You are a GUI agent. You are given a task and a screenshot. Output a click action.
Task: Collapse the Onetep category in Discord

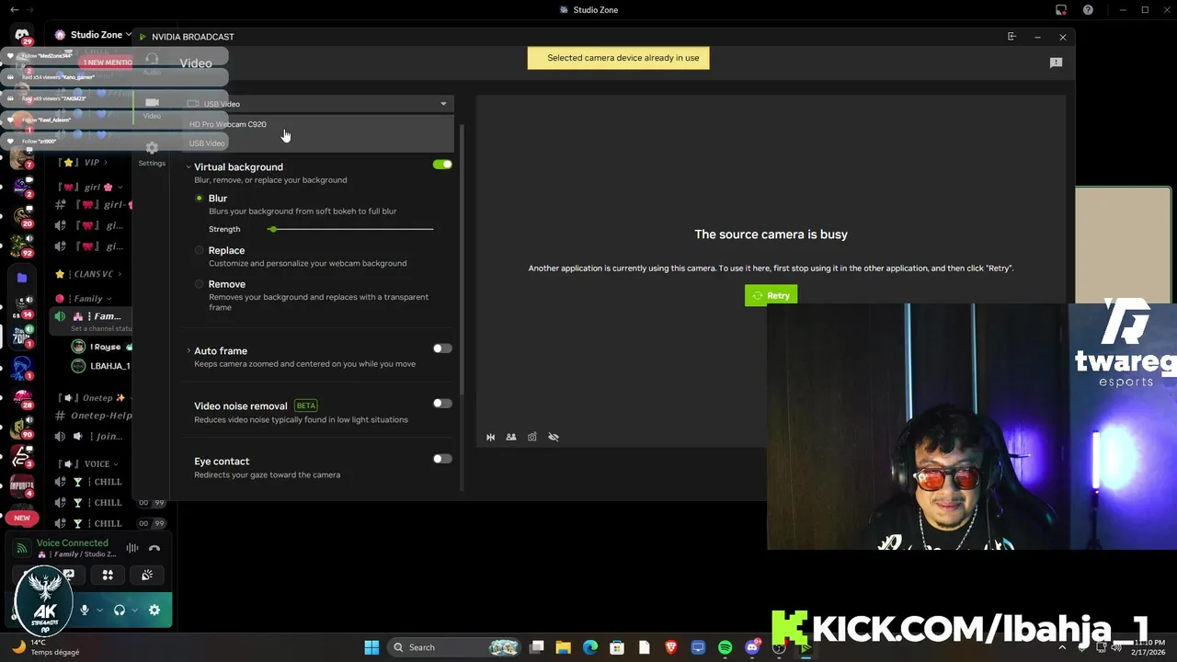90,397
